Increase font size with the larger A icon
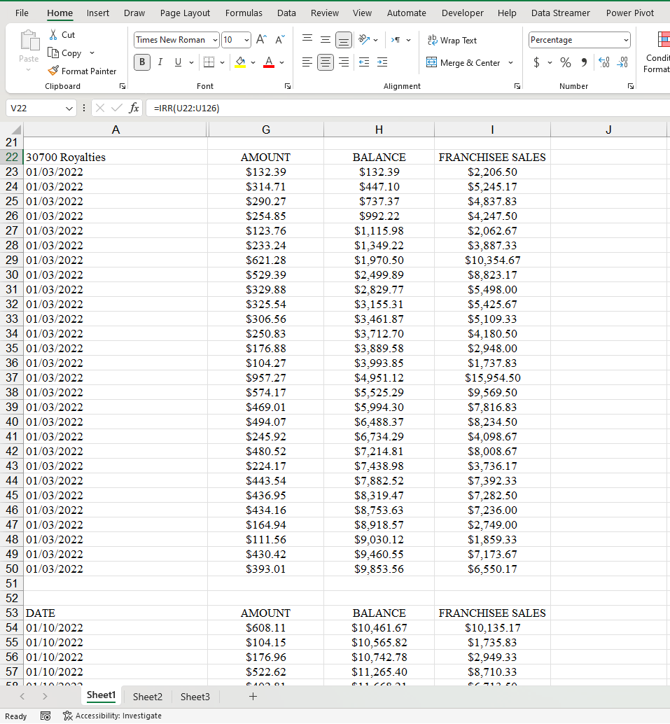The width and height of the screenshot is (670, 724). click(261, 40)
